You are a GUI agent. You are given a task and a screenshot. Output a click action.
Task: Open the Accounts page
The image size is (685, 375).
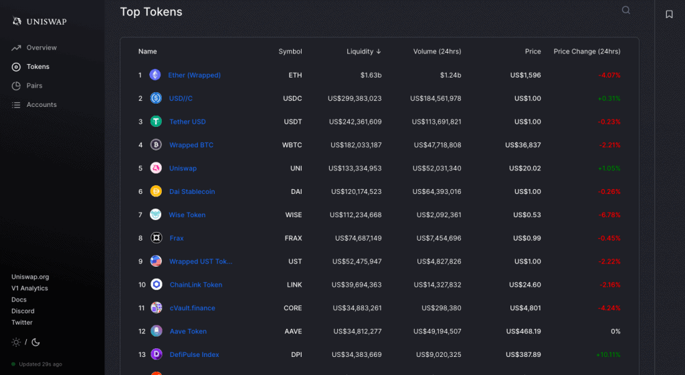[x=41, y=105]
